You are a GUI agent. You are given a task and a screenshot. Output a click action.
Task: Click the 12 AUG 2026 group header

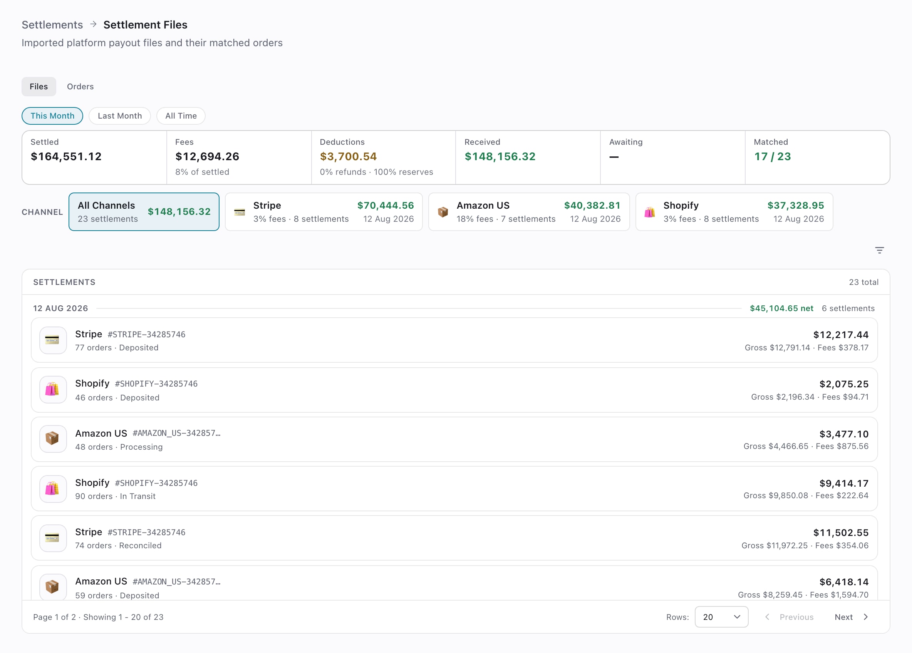click(61, 308)
